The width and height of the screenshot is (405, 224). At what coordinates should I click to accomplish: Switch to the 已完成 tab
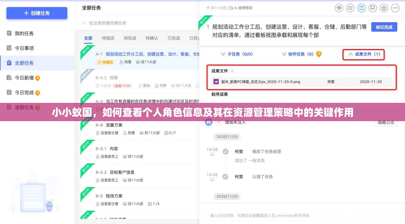(x=174, y=38)
